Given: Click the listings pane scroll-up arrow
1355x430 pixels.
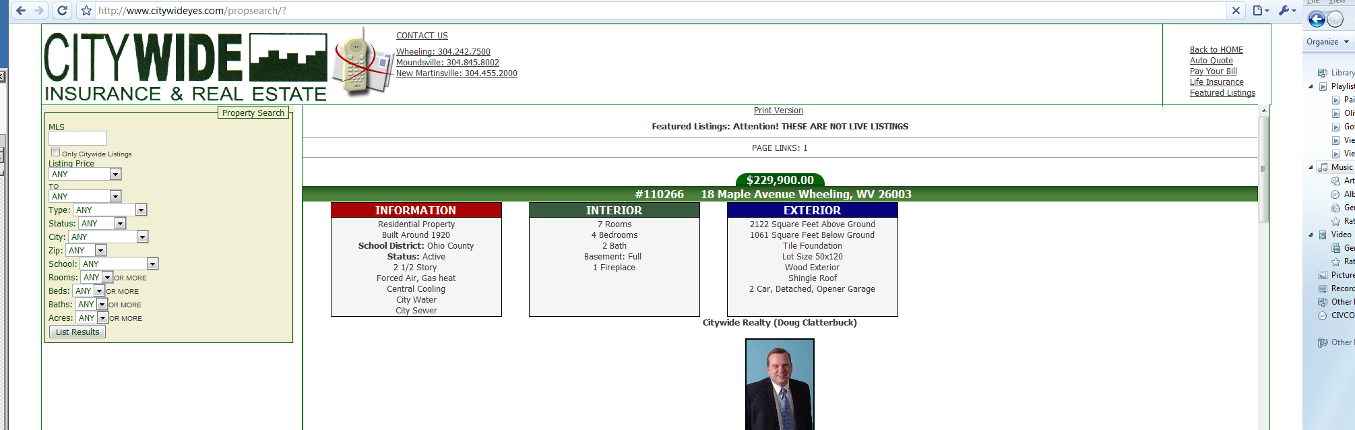Looking at the screenshot, I should (x=1264, y=110).
